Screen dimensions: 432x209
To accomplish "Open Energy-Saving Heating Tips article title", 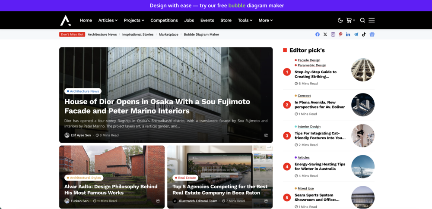I will pyautogui.click(x=320, y=166).
